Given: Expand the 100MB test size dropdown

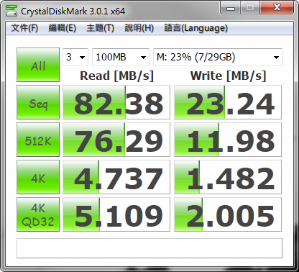Looking at the screenshot, I should tap(121, 57).
